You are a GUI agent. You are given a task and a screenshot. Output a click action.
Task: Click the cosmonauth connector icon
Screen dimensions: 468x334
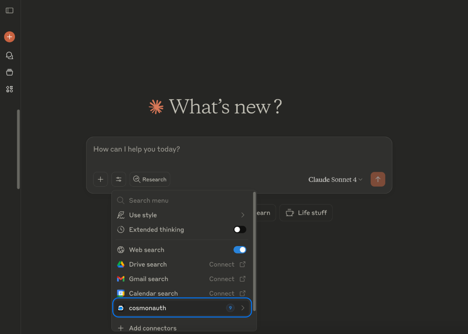tap(121, 308)
